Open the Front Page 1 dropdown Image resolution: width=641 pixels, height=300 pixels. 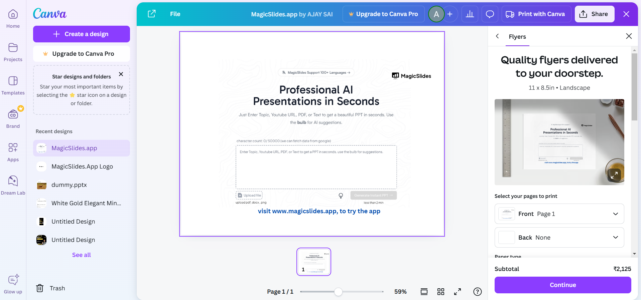(559, 214)
